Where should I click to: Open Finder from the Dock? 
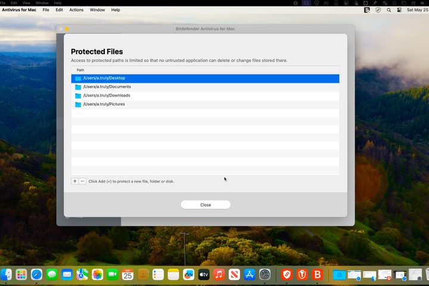coord(6,275)
